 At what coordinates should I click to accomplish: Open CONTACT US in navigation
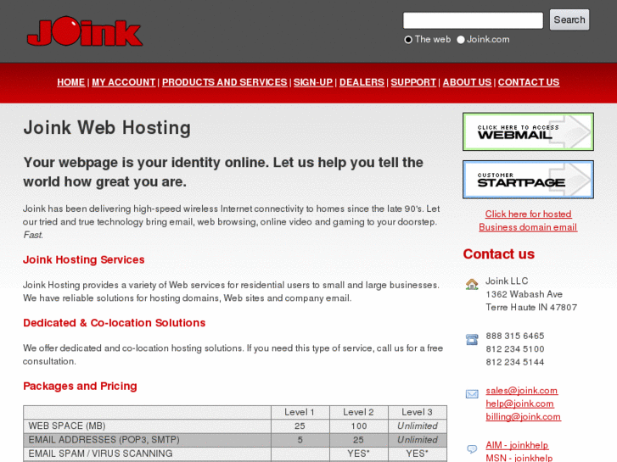point(529,82)
